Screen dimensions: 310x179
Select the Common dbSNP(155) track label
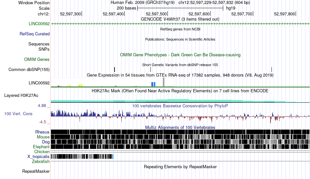click(29, 70)
